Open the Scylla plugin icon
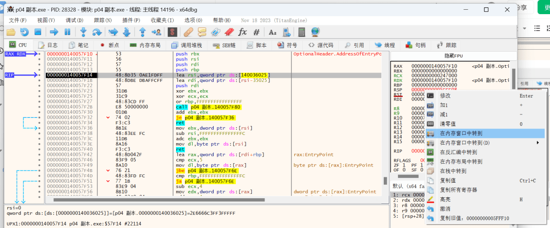Image resolution: width=550 pixels, height=228 pixels. tap(172, 32)
